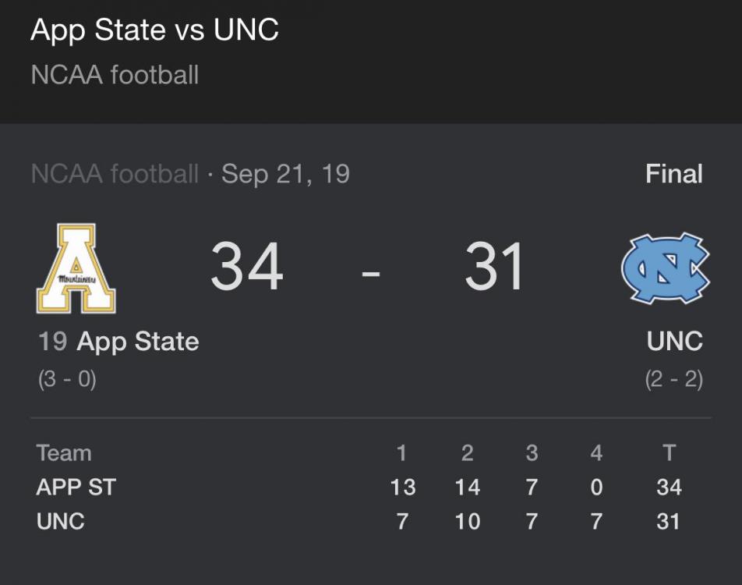Viewport: 742px width, 585px height.
Task: Click the UNC Tar Heels logo
Action: click(665, 268)
